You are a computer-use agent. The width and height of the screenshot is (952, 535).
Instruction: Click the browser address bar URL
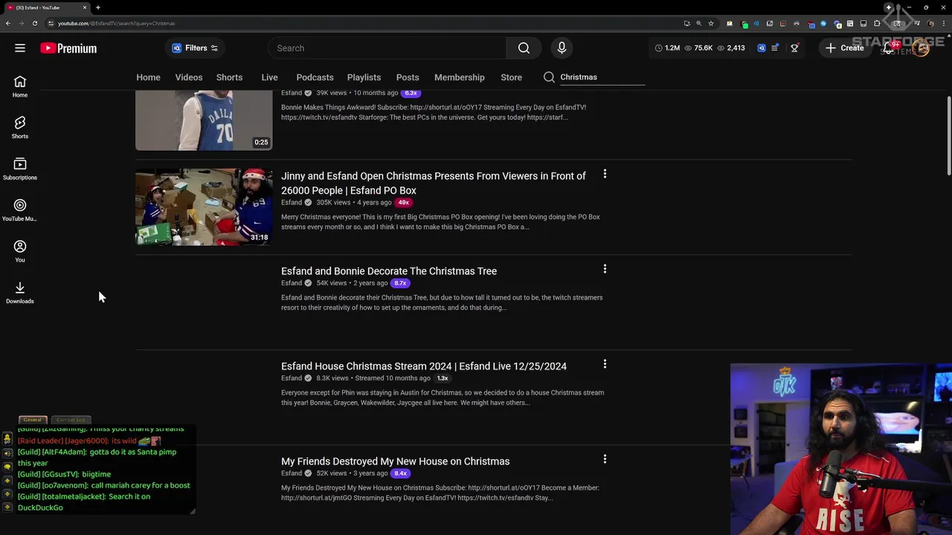pos(117,23)
